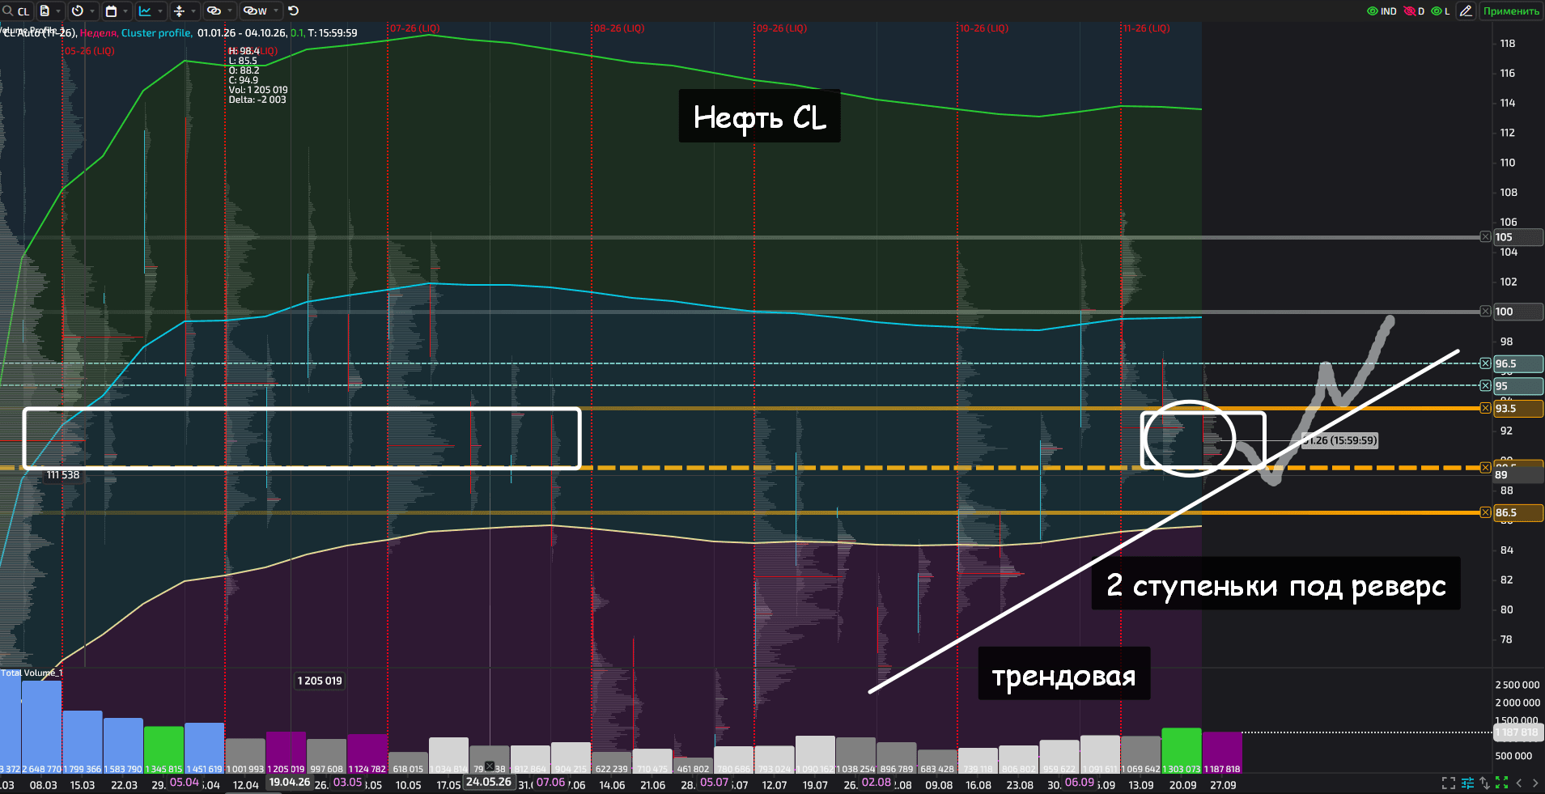Click the circular reset arrow icon

[x=294, y=11]
